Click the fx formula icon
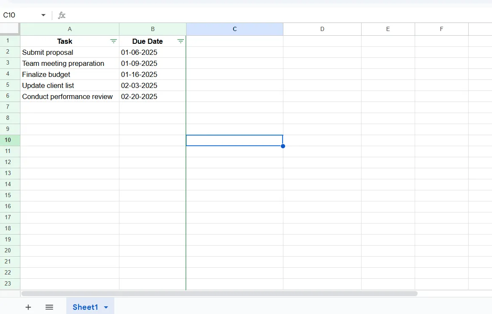 [x=62, y=15]
